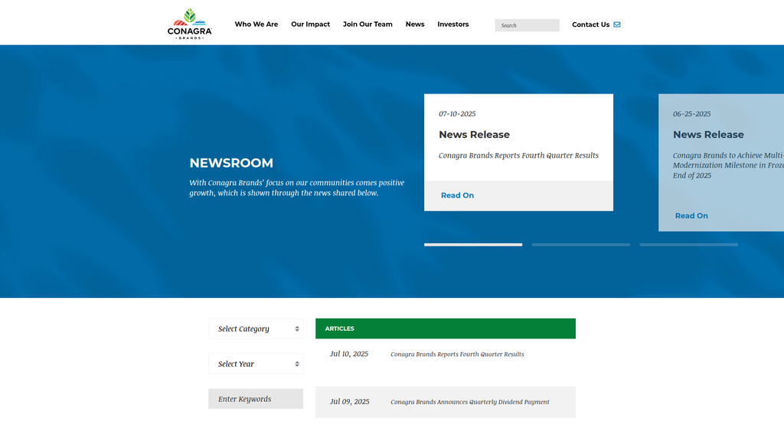Screen dimensions: 784x441
Task: Open the News menu item
Action: pos(415,24)
